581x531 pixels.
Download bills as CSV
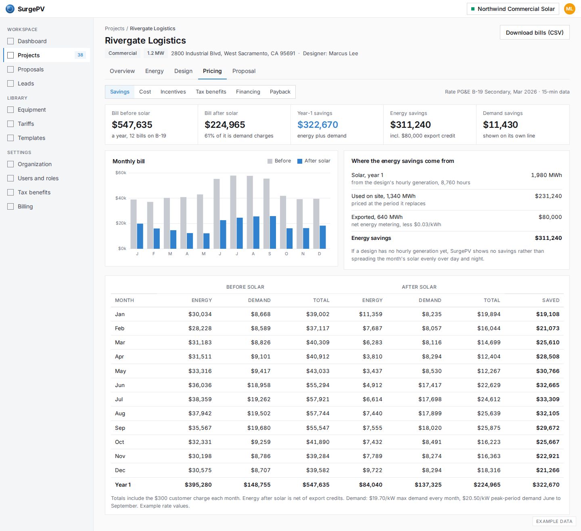coord(535,33)
